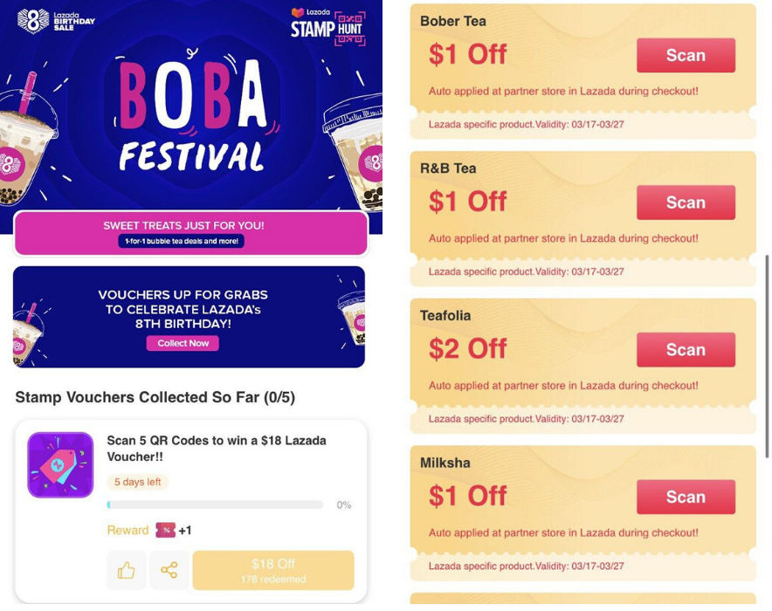Image resolution: width=772 pixels, height=611 pixels.
Task: Open the 1-for-1 bubble tea deals pill
Action: (x=182, y=241)
